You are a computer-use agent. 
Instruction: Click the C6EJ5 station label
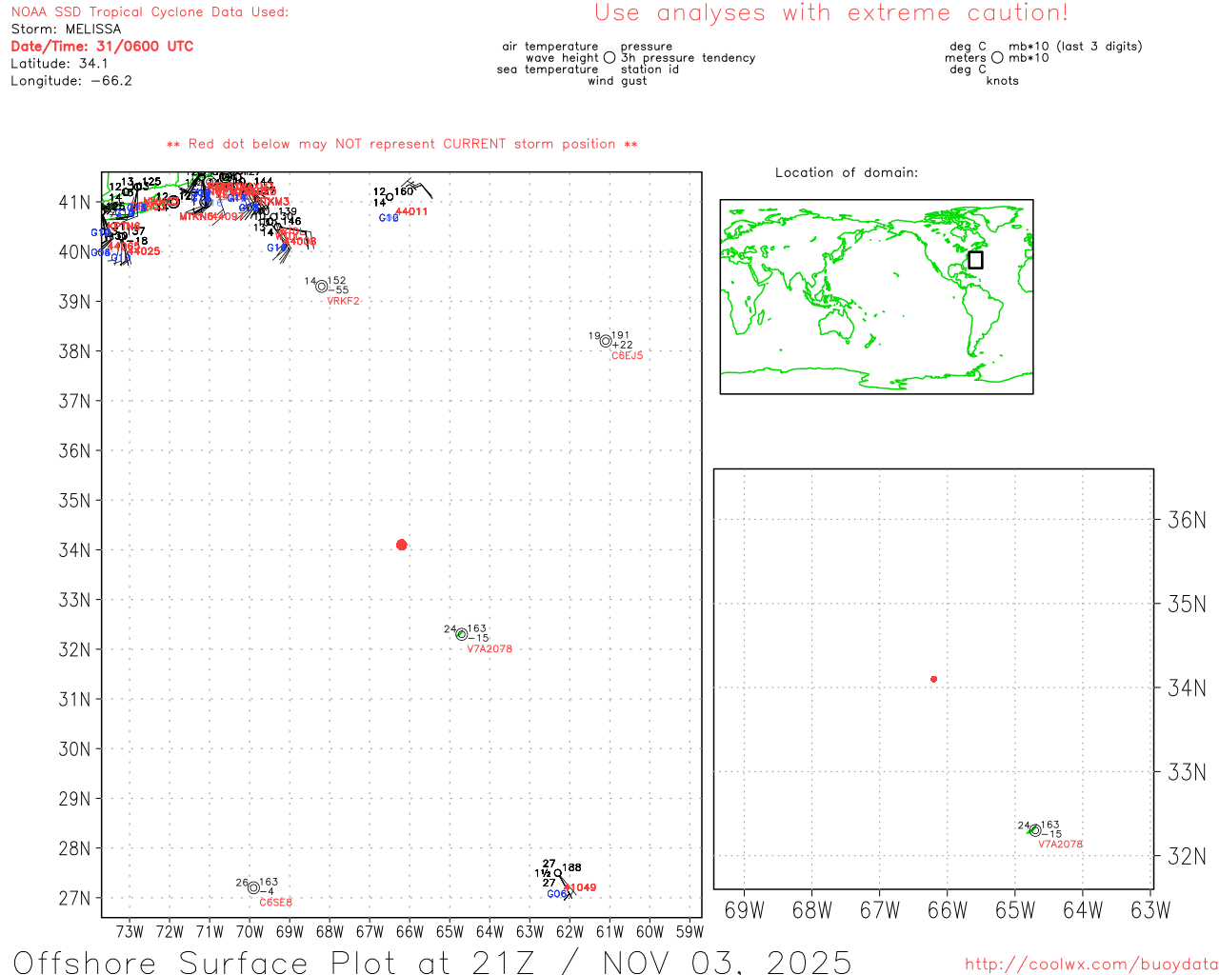[627, 355]
